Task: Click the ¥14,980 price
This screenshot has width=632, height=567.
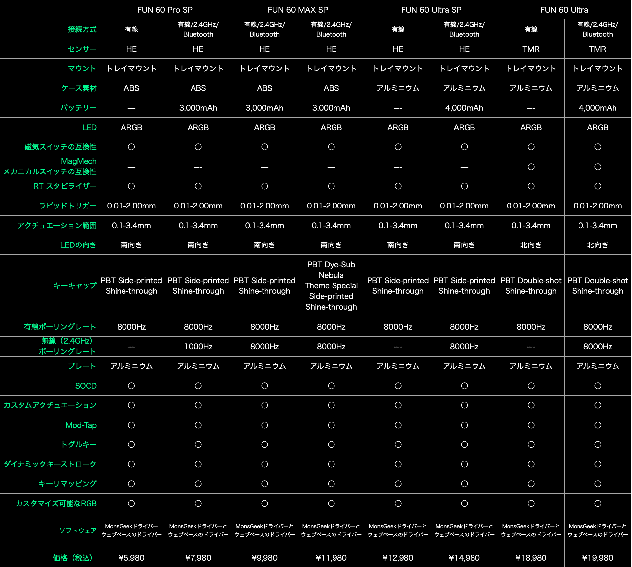Action: [x=464, y=558]
